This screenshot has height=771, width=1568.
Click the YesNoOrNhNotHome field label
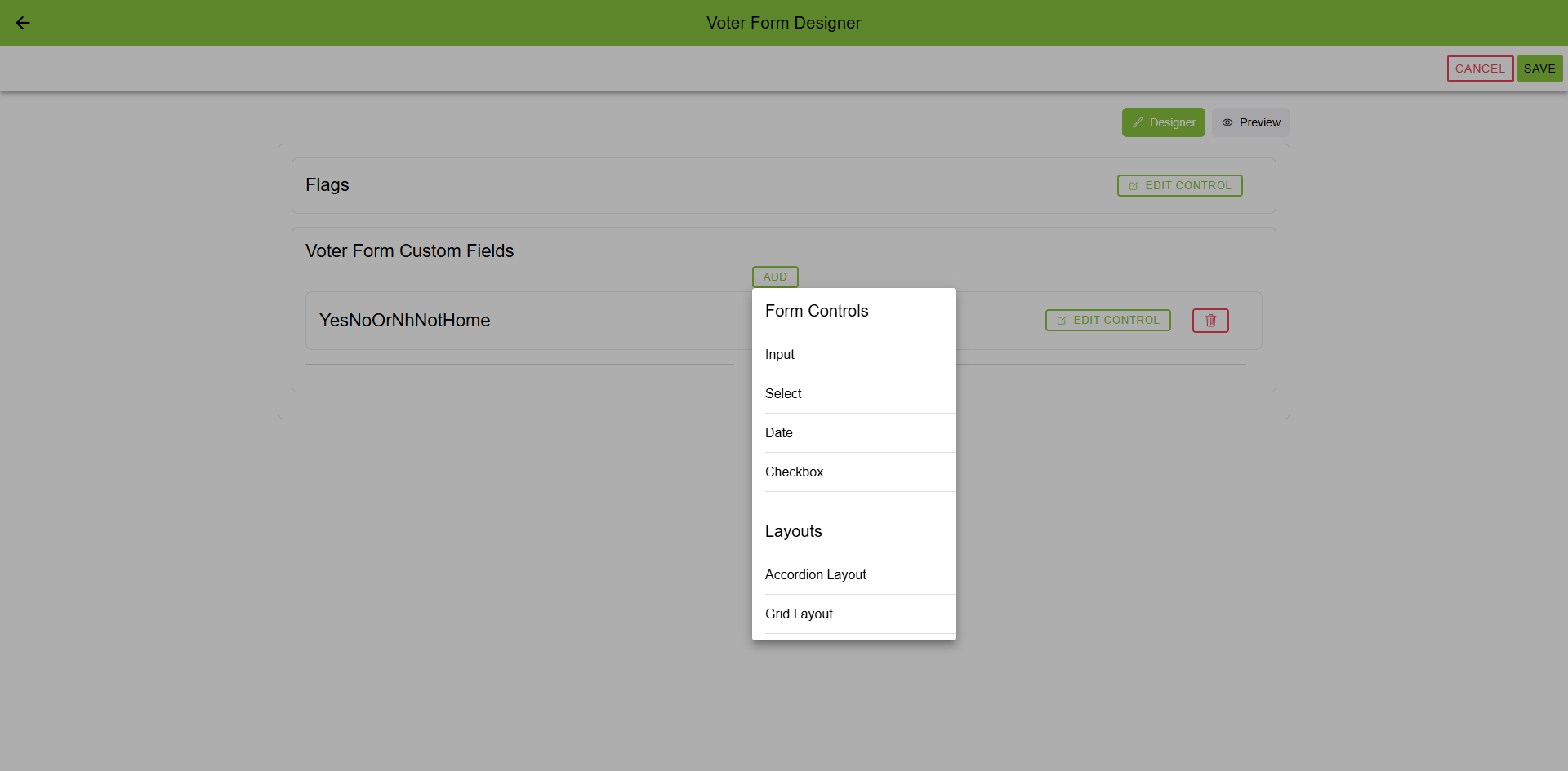pos(404,321)
